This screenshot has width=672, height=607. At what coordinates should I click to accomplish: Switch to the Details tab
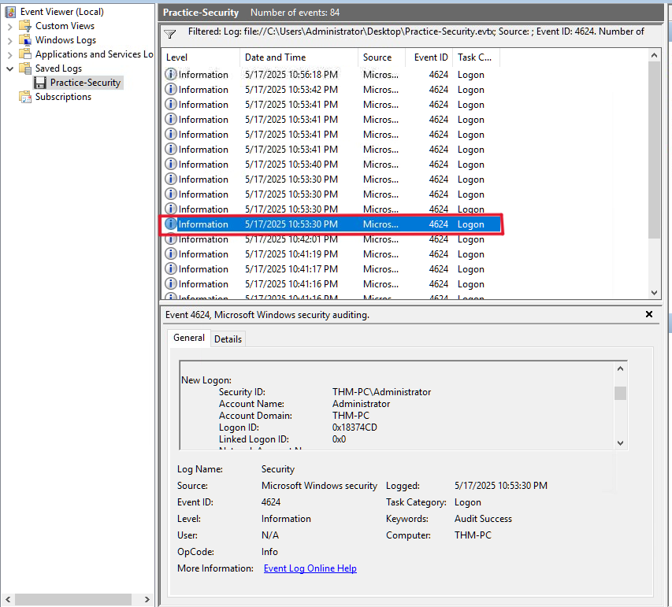[228, 339]
